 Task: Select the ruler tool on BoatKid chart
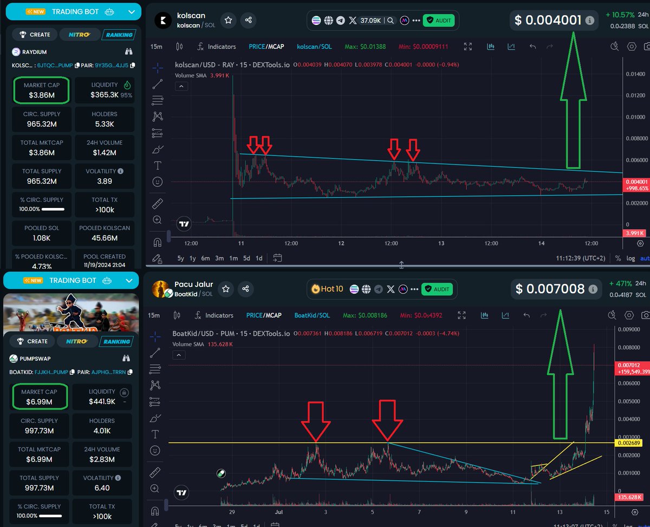point(155,472)
